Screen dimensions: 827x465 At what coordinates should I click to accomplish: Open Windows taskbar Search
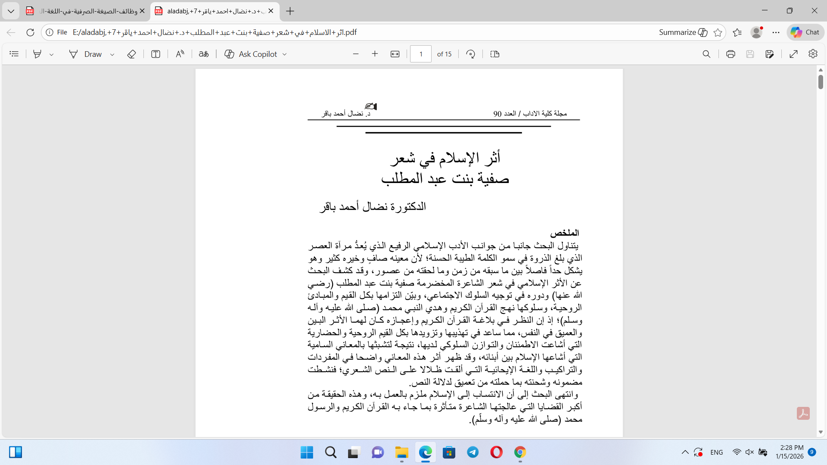pos(330,453)
